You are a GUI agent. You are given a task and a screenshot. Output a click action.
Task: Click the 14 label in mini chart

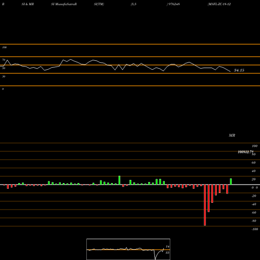point(167,246)
